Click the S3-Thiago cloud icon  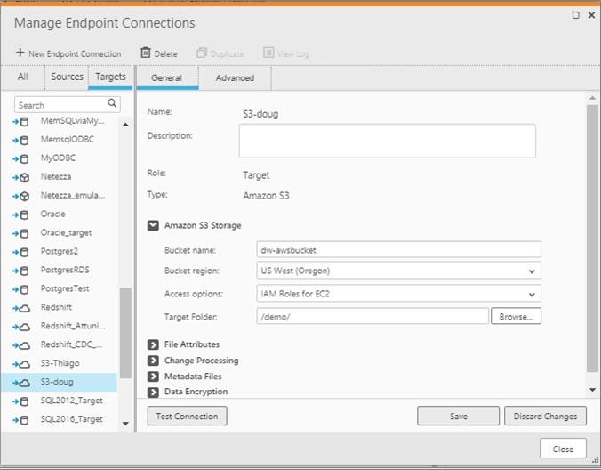25,364
